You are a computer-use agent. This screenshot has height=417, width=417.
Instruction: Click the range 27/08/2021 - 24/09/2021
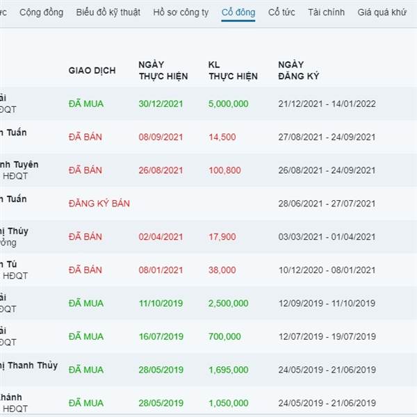pos(327,137)
